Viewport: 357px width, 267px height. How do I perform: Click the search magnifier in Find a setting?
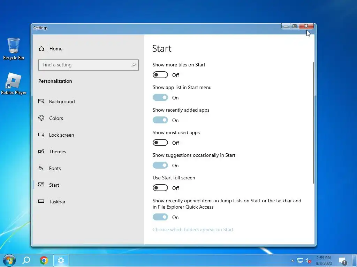(x=134, y=65)
